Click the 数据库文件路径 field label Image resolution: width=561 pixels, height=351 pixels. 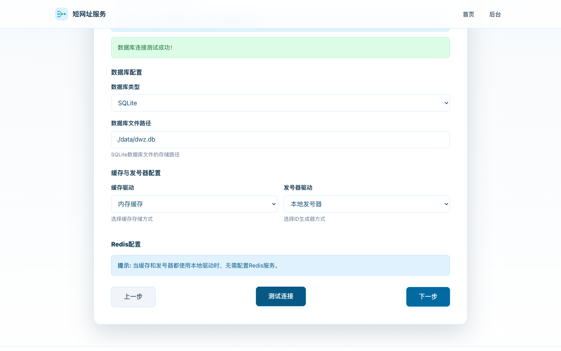[x=131, y=123]
